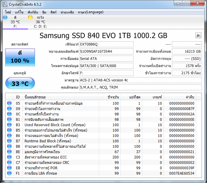Click current value 200 in C3 row
This screenshot has width=207, height=183.
coord(115,157)
